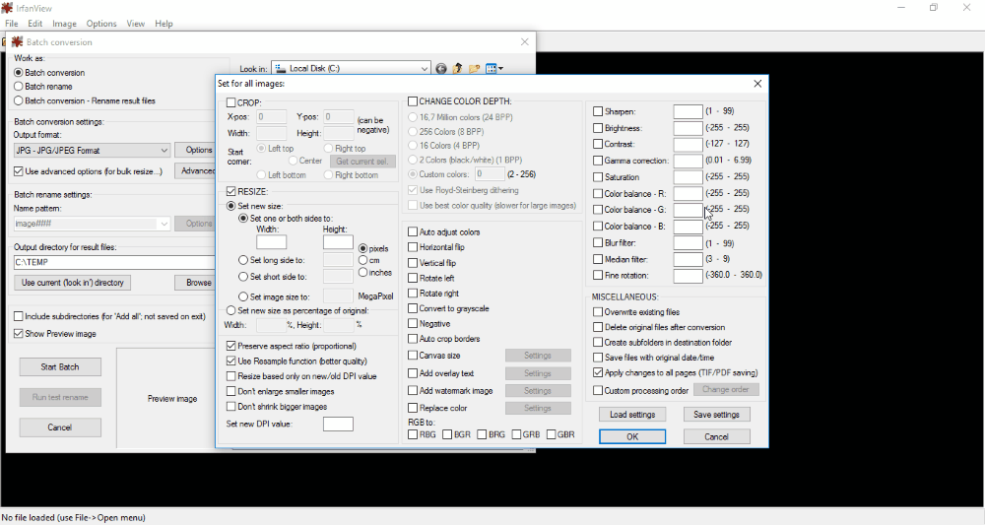985x525 pixels.
Task: Click the Contrast value field
Action: (x=688, y=145)
